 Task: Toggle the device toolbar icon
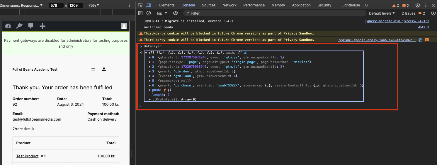point(149,5)
